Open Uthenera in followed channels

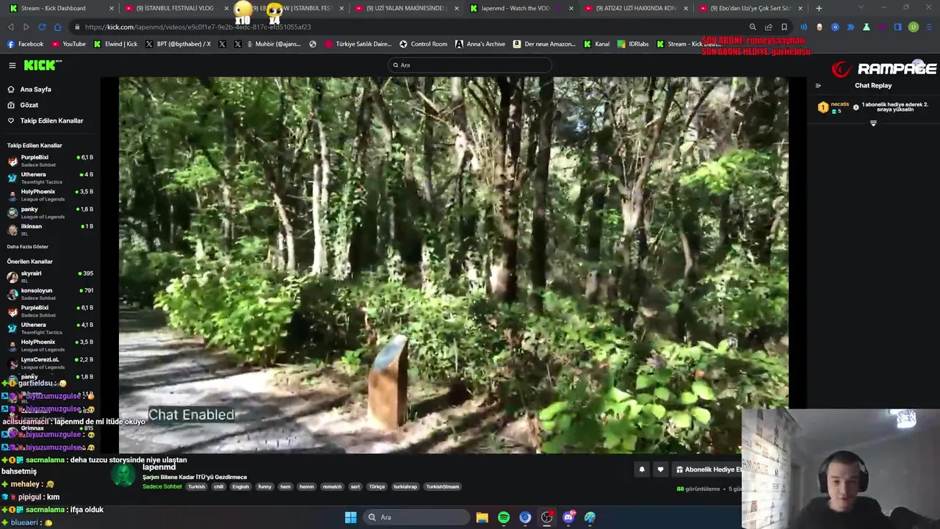(x=48, y=178)
